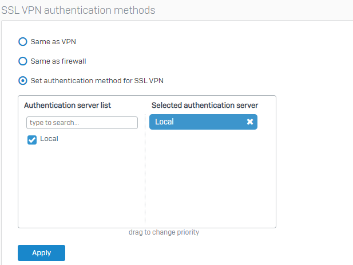Click the Same as firewall label text
Image resolution: width=353 pixels, height=265 pixels.
coord(58,61)
